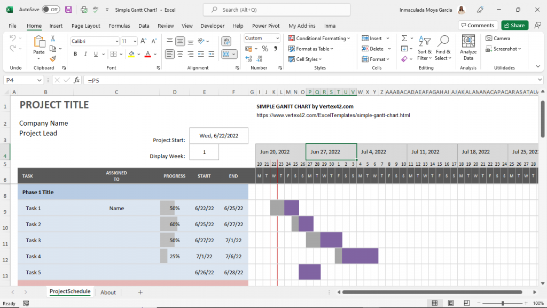Expand the Conditional Formatting menu
The width and height of the screenshot is (547, 308).
point(319,38)
